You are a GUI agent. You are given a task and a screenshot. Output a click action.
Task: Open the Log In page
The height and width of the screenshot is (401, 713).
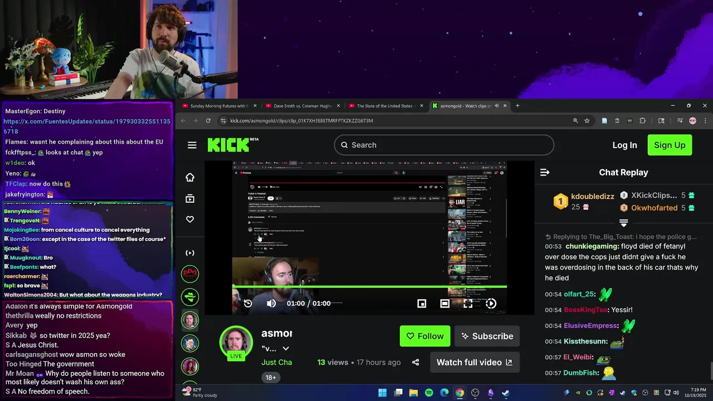tap(624, 145)
